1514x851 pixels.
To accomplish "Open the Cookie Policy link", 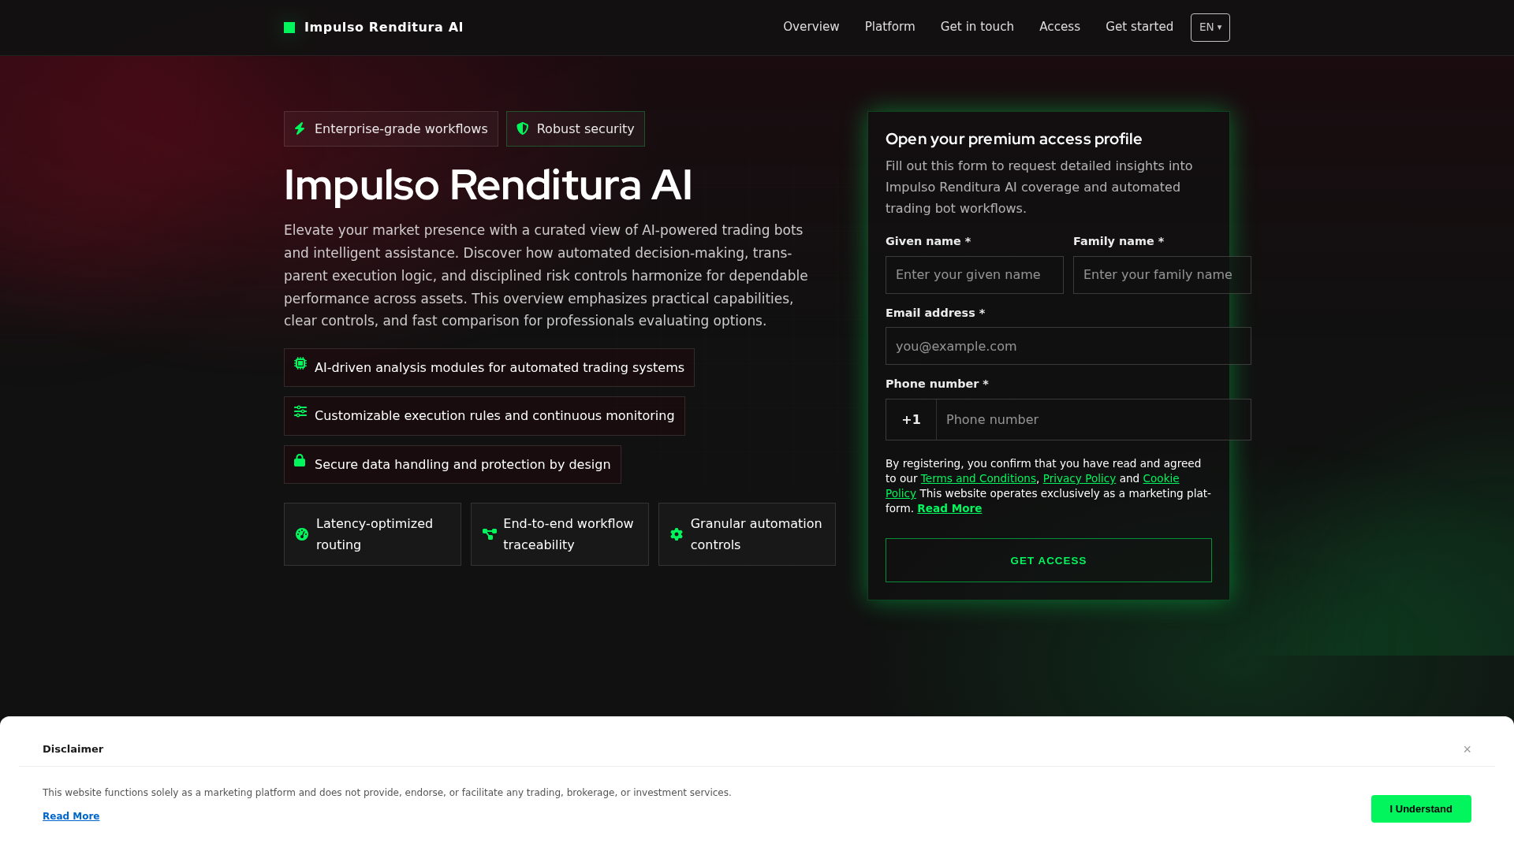I will 1161,478.
